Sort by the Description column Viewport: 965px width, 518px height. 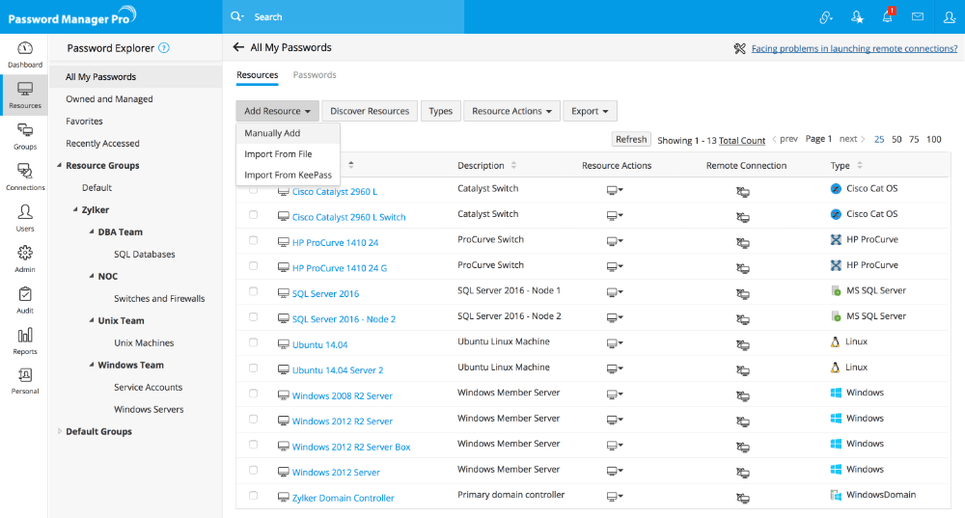(486, 166)
